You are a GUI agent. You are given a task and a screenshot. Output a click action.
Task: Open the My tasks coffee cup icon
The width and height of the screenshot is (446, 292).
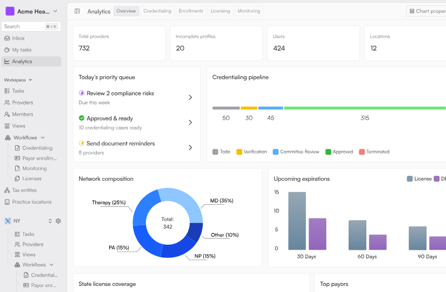[7, 50]
